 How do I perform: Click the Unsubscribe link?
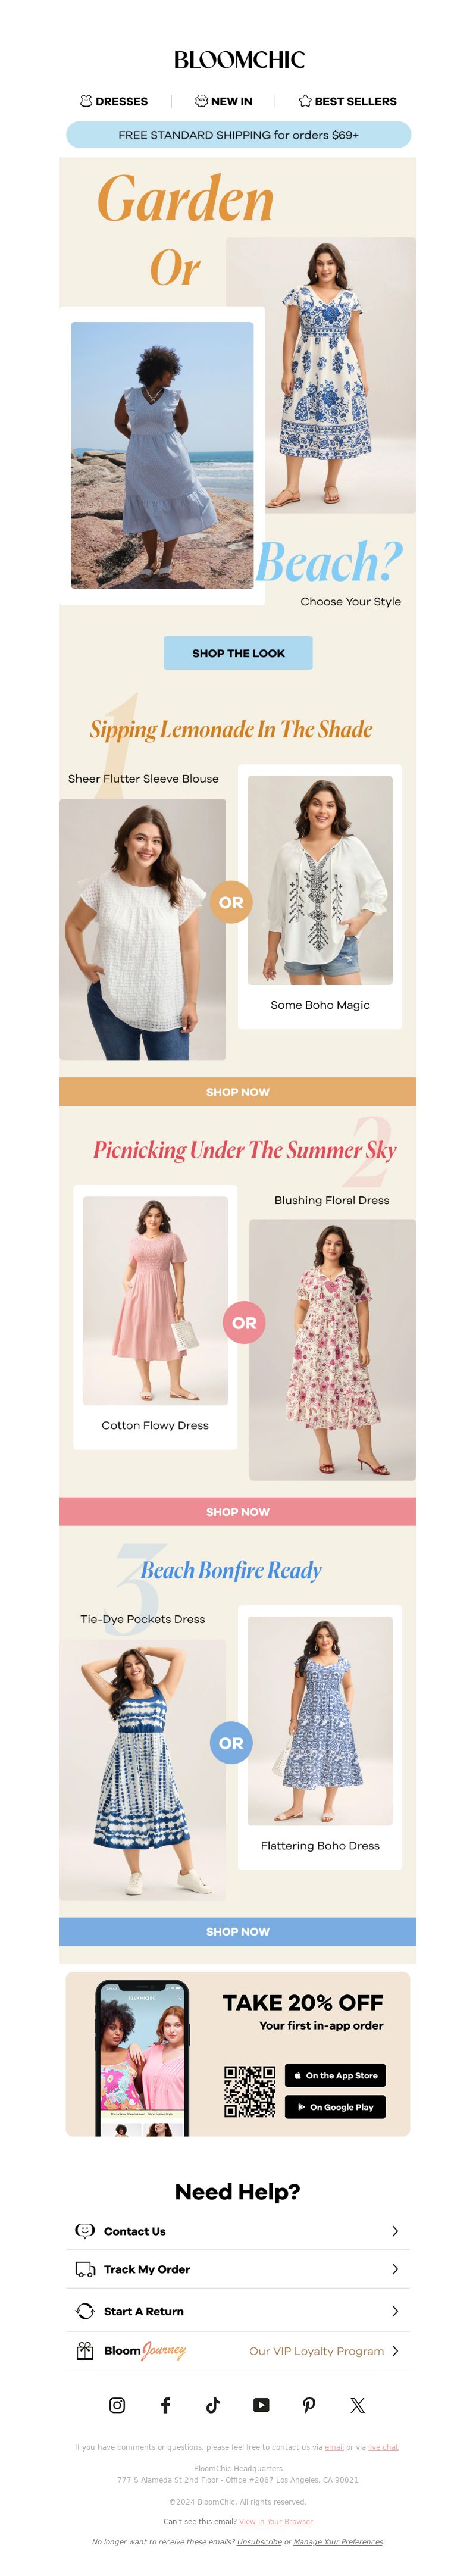click(x=259, y=2541)
